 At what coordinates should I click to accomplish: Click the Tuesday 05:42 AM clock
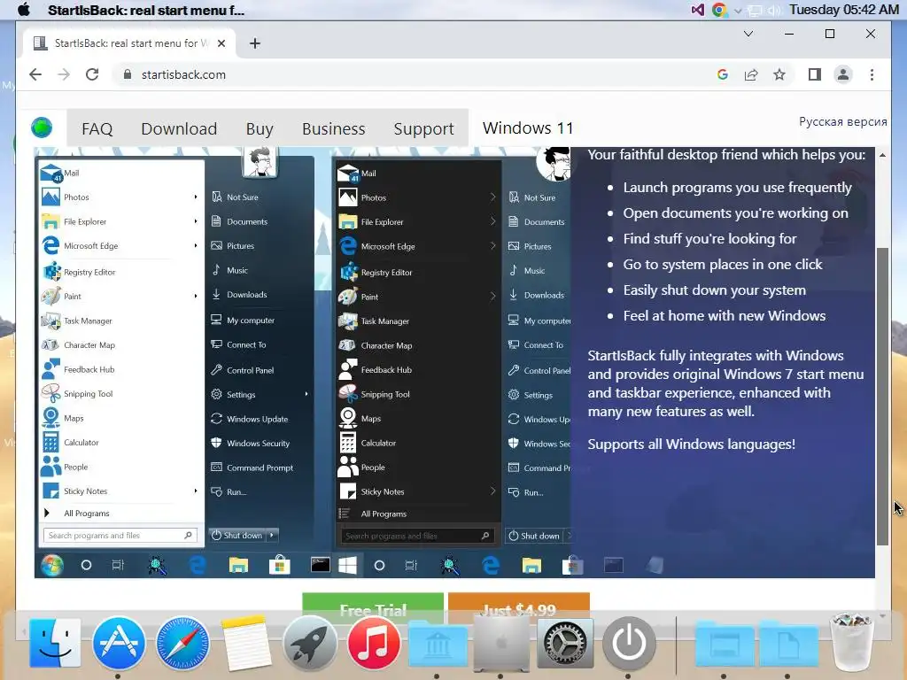point(843,10)
